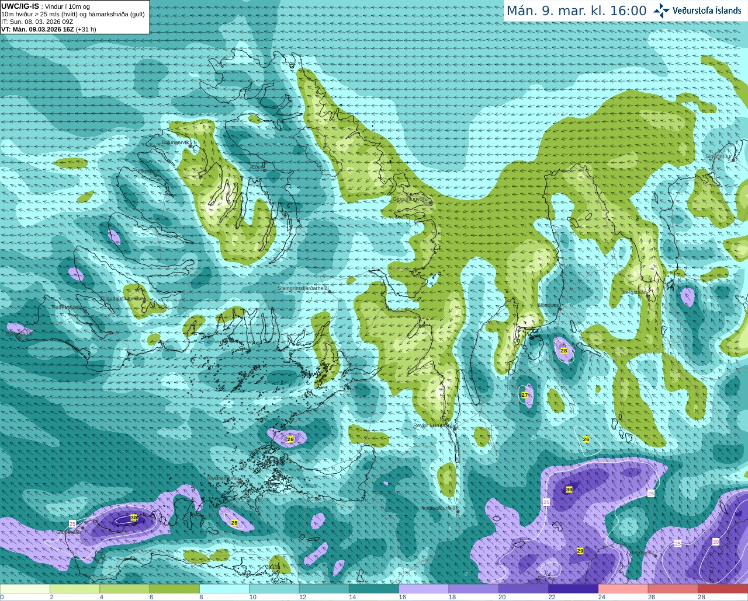Image resolution: width=748 pixels, height=601 pixels.
Task: Select the VT: Mán. 09.03.2026 16Z line
Action: pyautogui.click(x=49, y=29)
